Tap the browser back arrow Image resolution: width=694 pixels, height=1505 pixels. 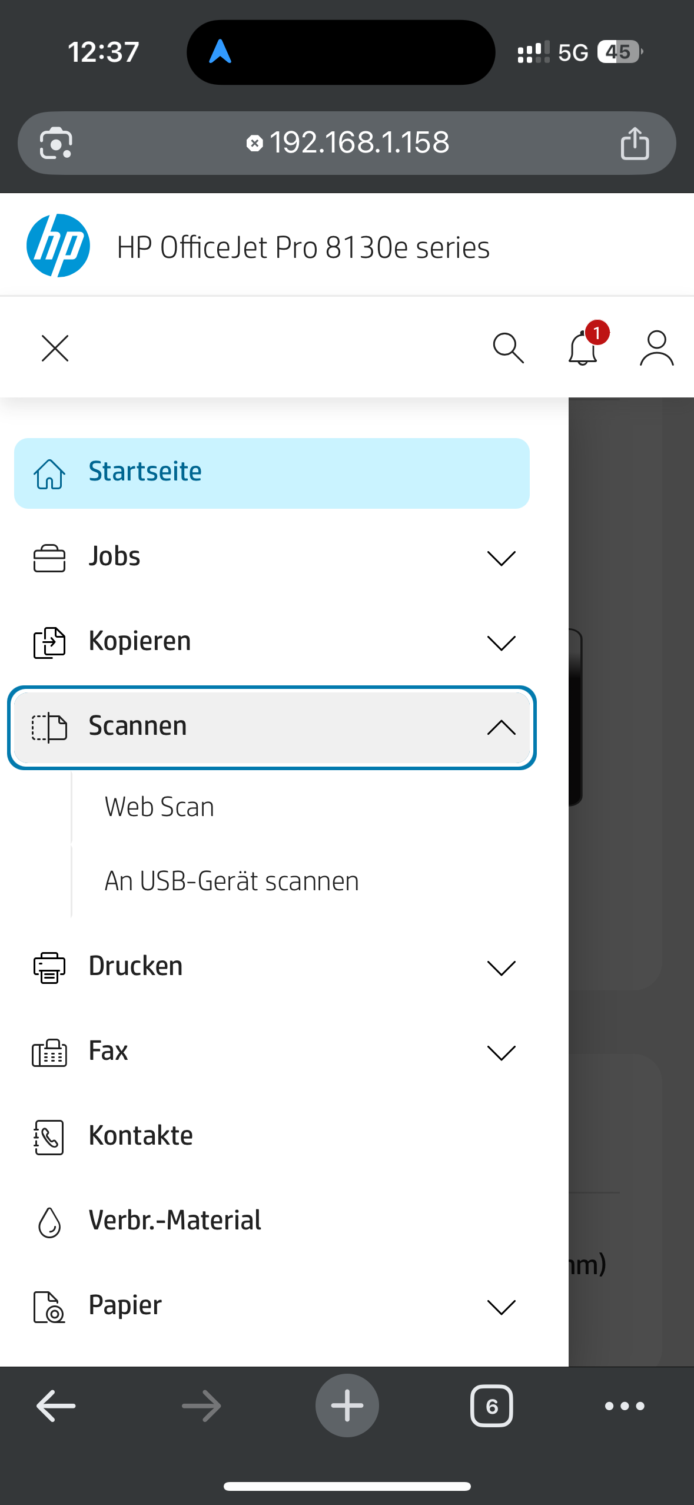[x=56, y=1406]
